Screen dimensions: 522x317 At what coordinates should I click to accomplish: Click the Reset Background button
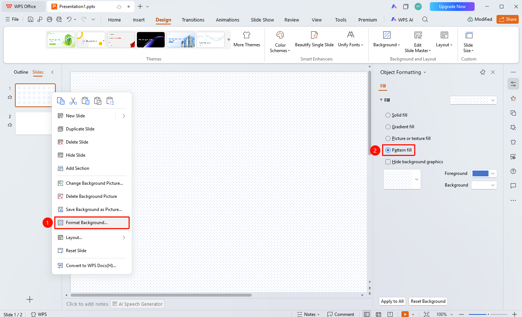pyautogui.click(x=428, y=301)
